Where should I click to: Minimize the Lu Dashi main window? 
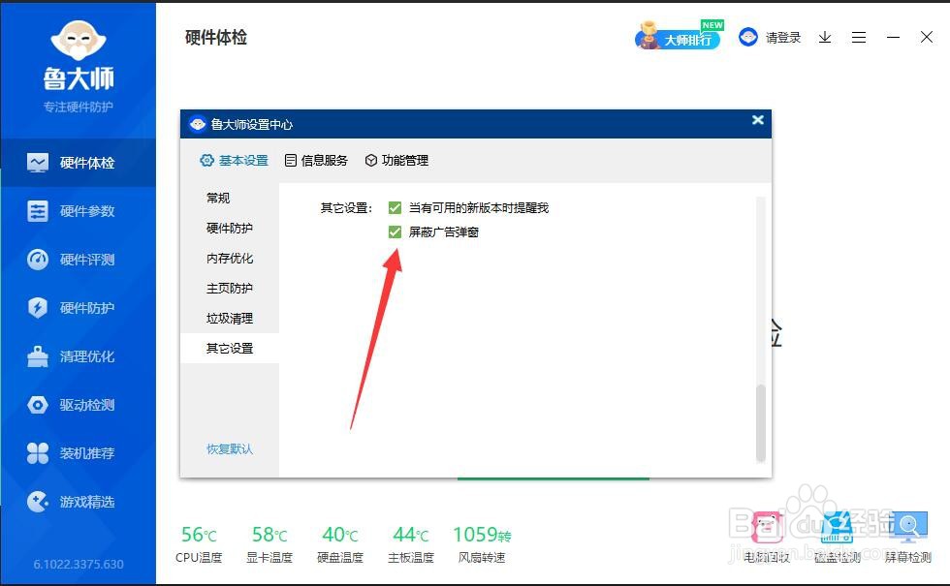(893, 38)
